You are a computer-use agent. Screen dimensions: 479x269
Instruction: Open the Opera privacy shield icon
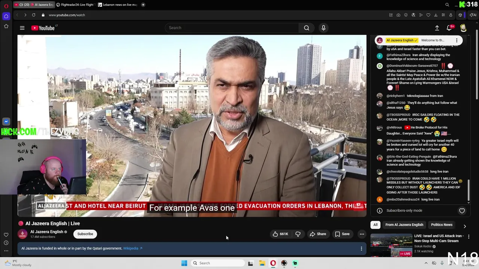click(406, 15)
